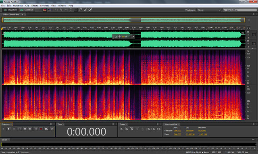This screenshot has height=154, width=258.
Task: Select the Razor tool
Action: [61, 10]
